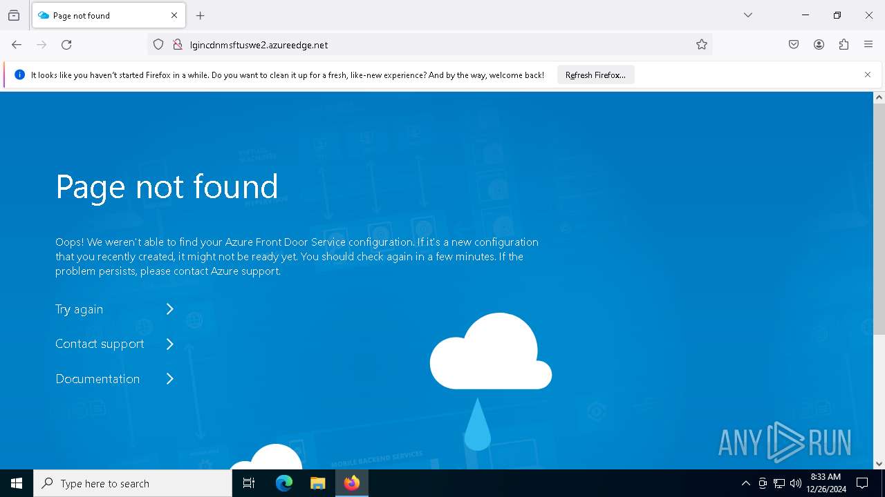
Task: Open the notification center icon
Action: pyautogui.click(x=862, y=483)
